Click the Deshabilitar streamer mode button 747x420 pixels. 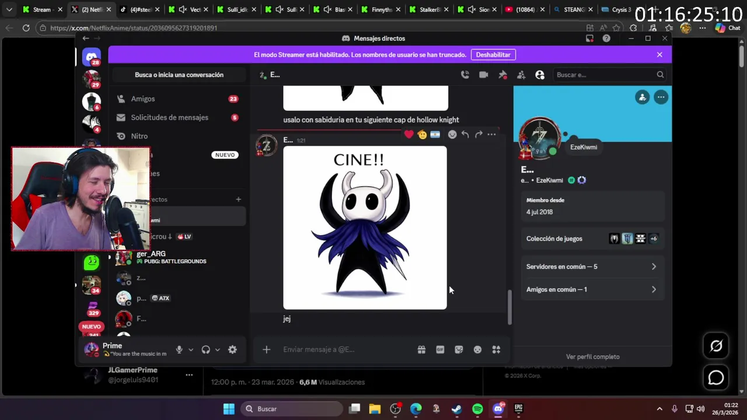(x=493, y=55)
